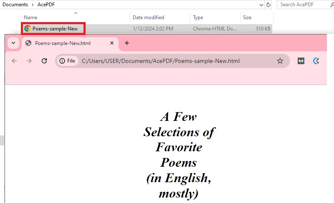Image resolution: width=334 pixels, height=203 pixels.
Task: Expand the breadcrumb chevron after Documents
Action: 33,5
